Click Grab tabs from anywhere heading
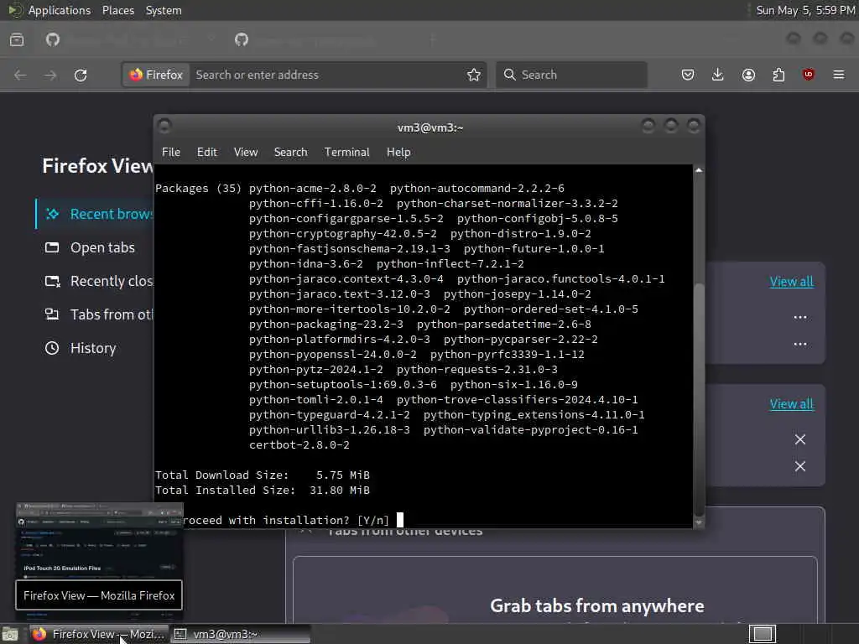This screenshot has height=644, width=859. [x=597, y=606]
